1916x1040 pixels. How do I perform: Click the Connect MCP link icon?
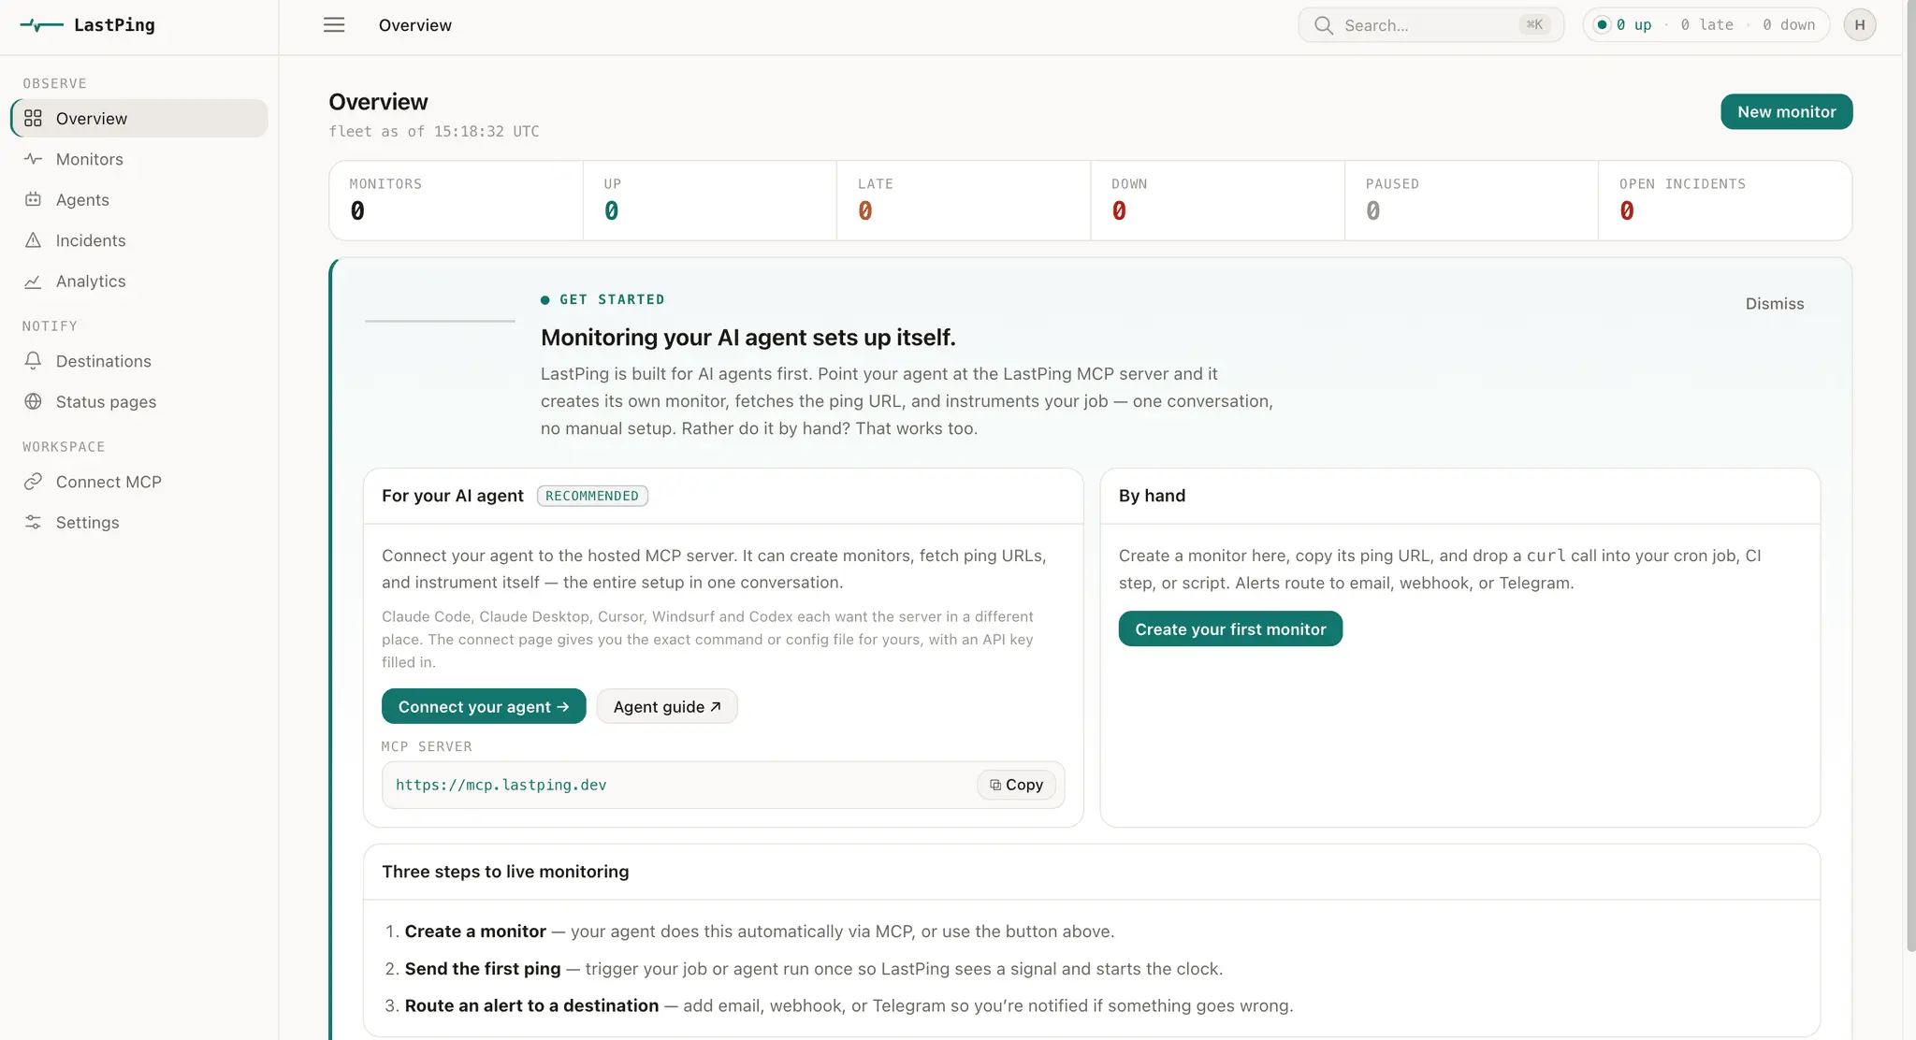pyautogui.click(x=33, y=482)
